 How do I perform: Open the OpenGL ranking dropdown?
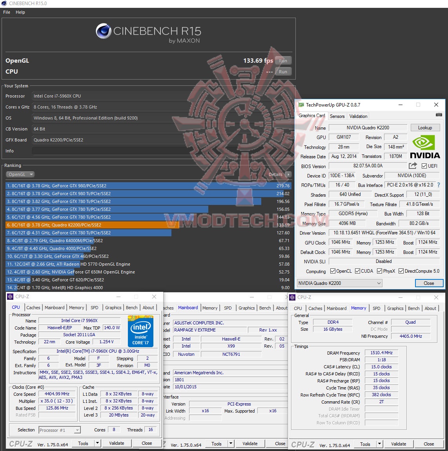20,174
